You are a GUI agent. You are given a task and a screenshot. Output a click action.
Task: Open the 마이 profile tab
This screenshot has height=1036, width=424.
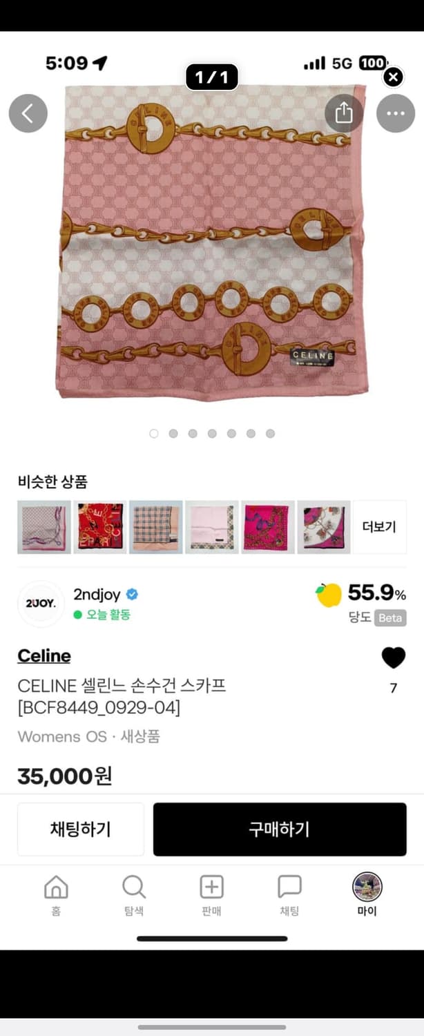pyautogui.click(x=367, y=896)
